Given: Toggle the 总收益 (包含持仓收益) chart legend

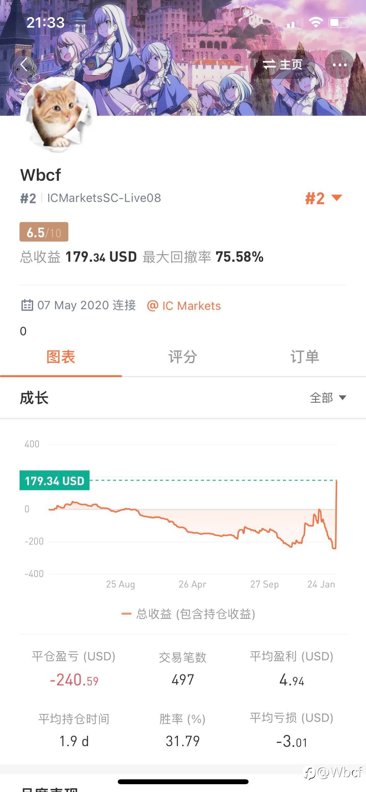Looking at the screenshot, I should [x=188, y=614].
